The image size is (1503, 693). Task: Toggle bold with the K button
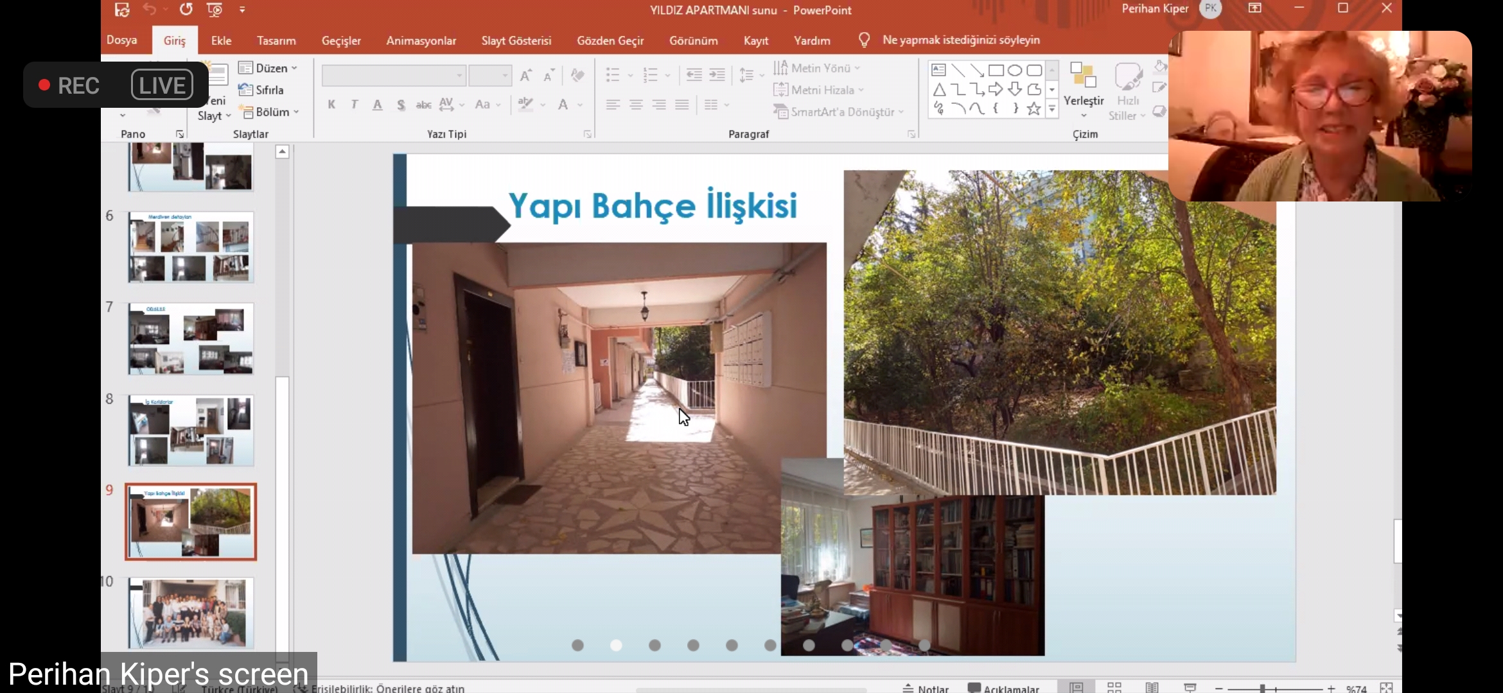[331, 105]
